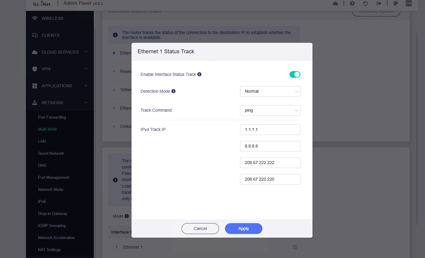Open the Track Command ping dropdown
425x258 pixels.
coord(270,110)
